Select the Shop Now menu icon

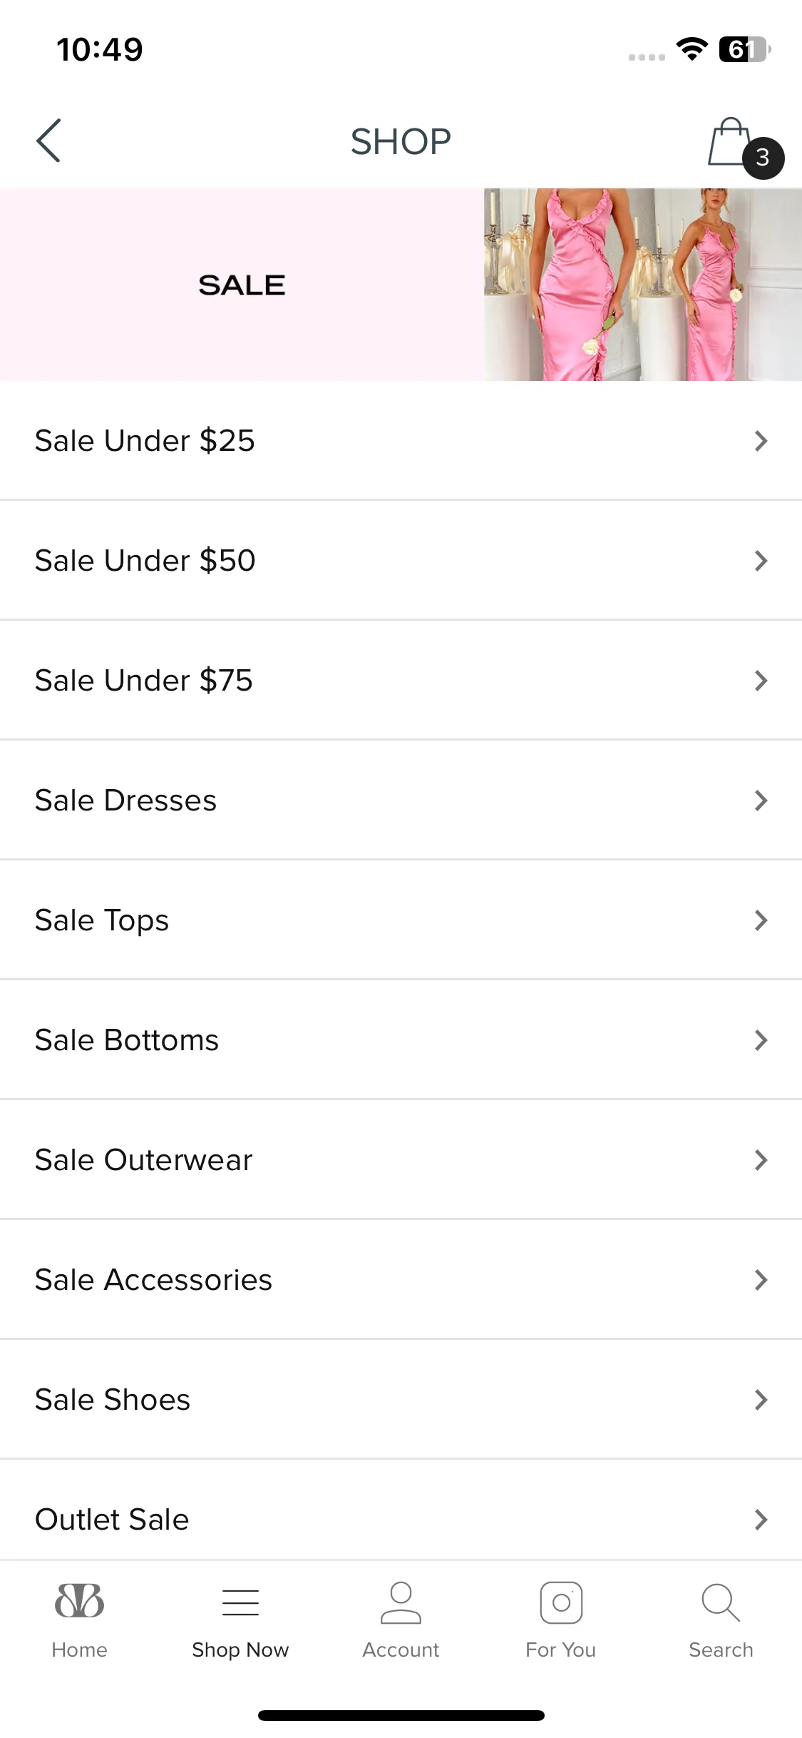point(240,1602)
